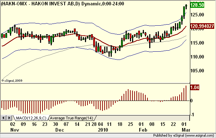Click the 110.00 price axis label

pos(197,57)
